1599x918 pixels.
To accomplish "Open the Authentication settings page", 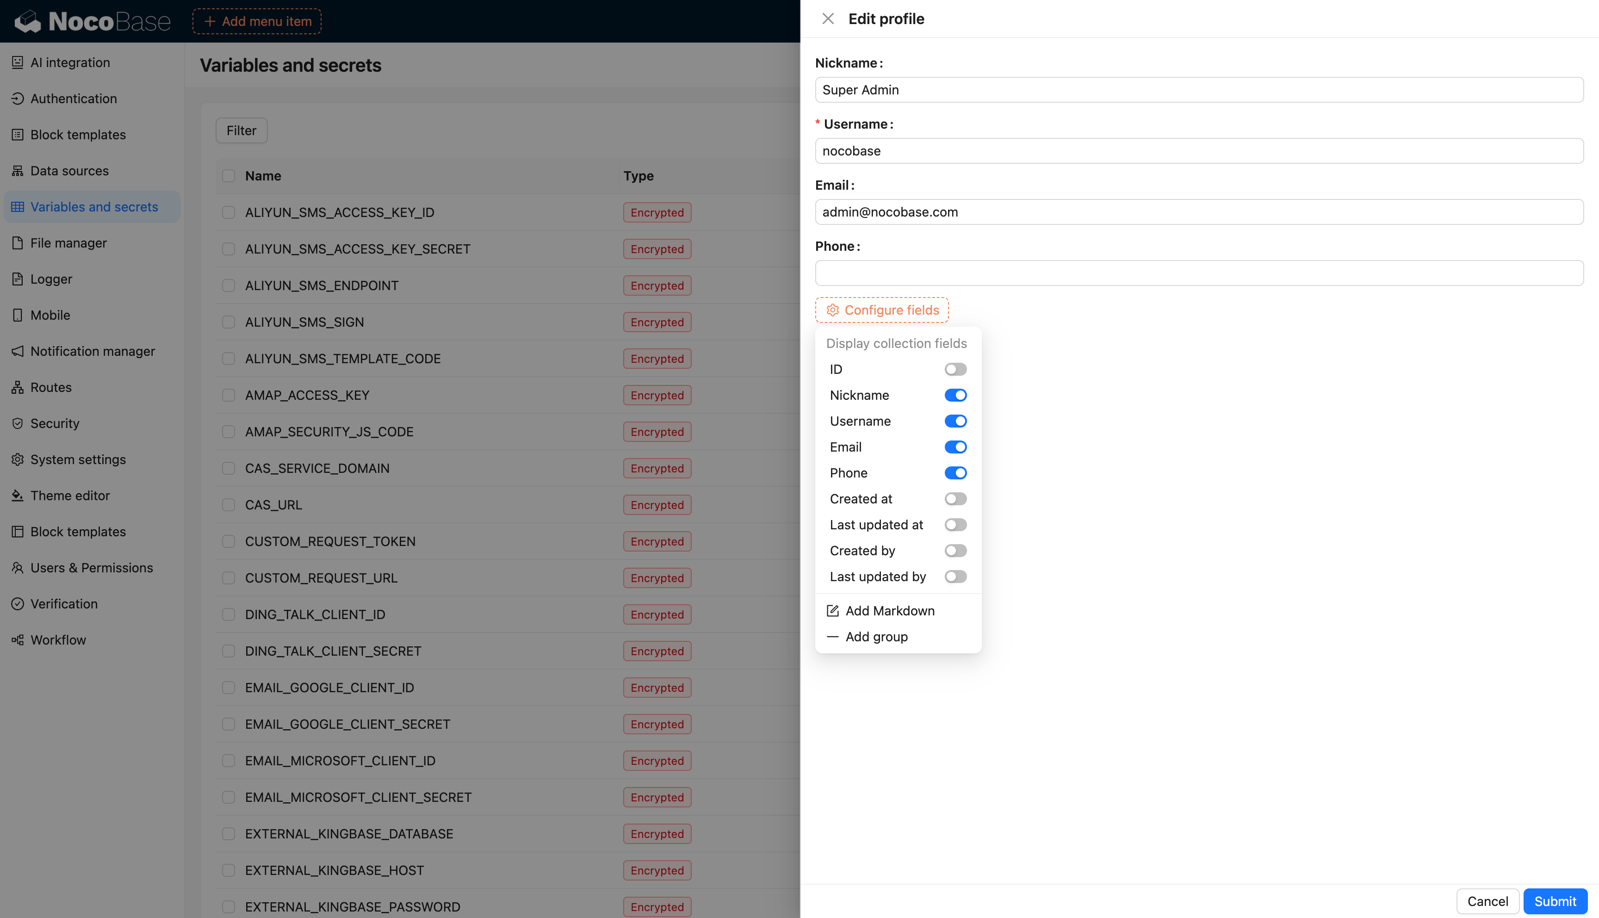I will (92, 99).
